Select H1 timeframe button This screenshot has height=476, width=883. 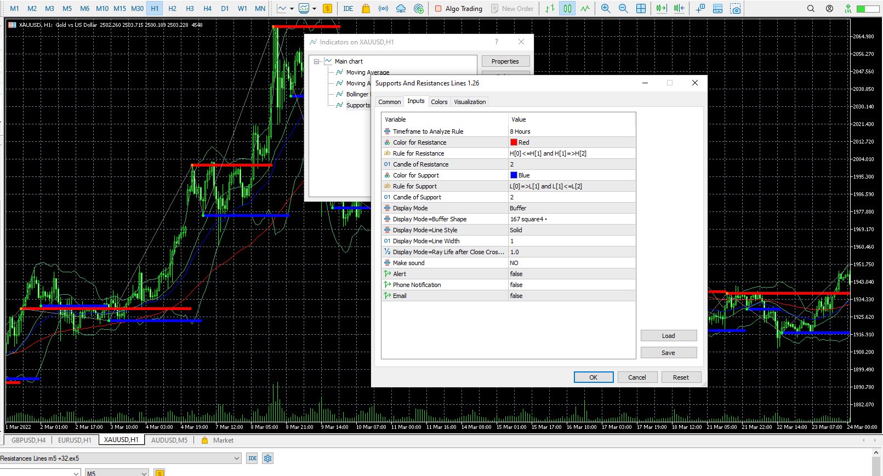[155, 8]
